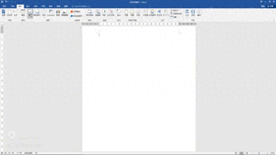
Task: Switch to Read Mode view in status bar
Action: click(x=236, y=153)
